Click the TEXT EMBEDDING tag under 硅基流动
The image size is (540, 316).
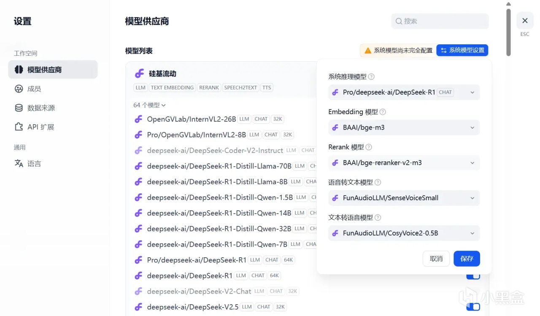click(172, 87)
